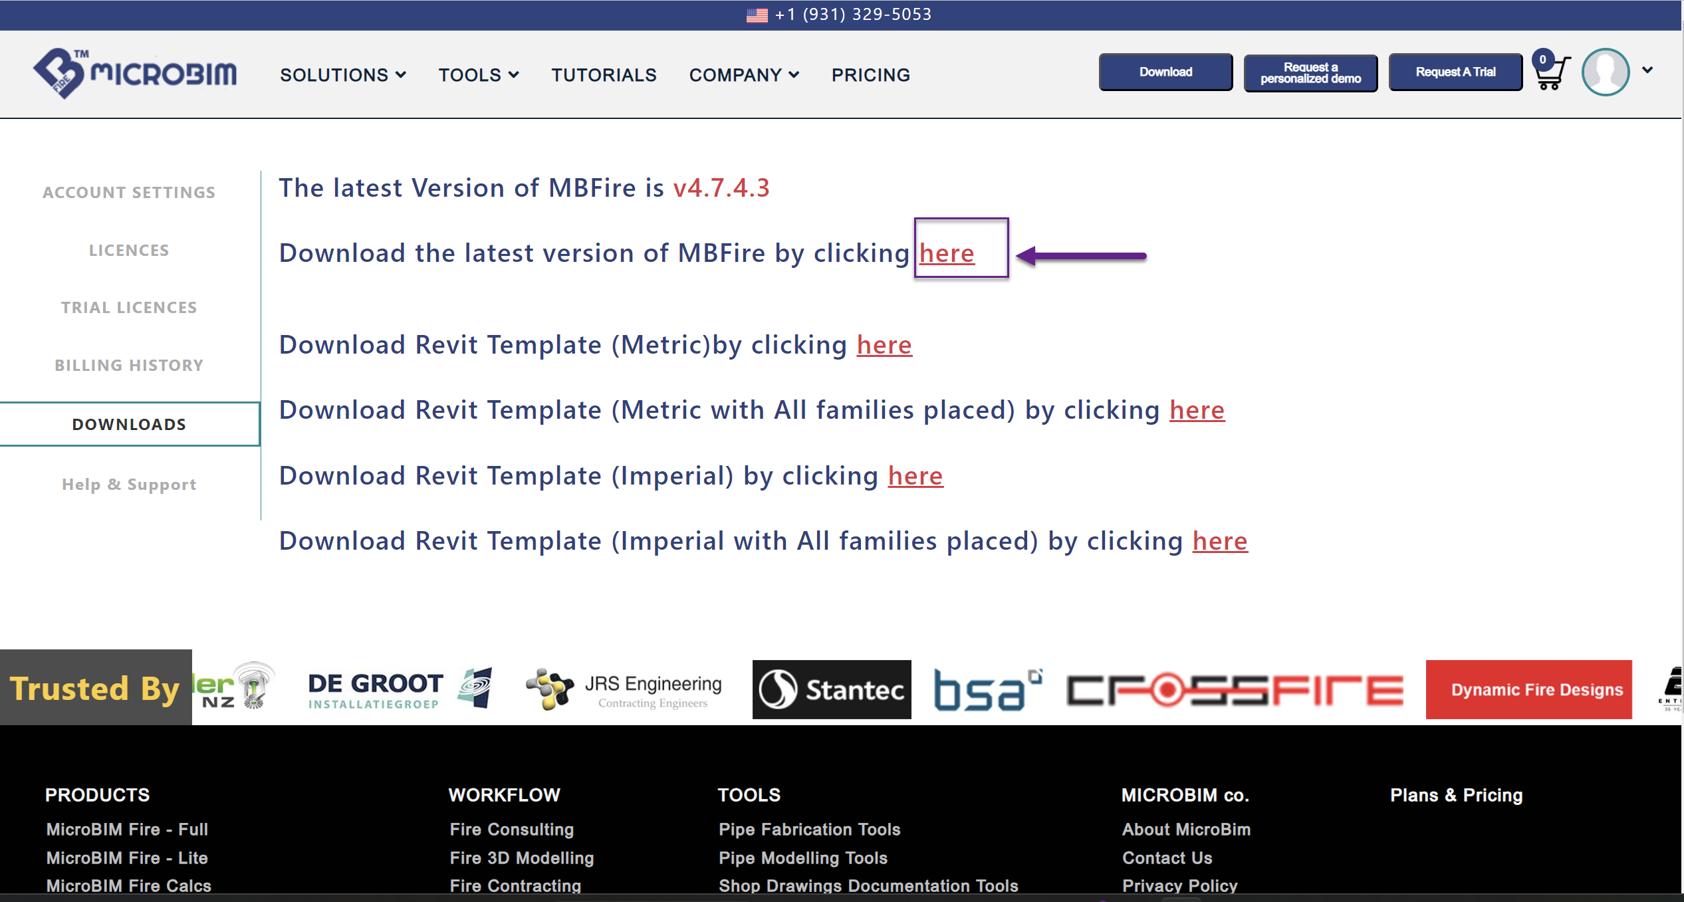Open Privacy Policy footer link
The width and height of the screenshot is (1684, 902).
click(x=1179, y=886)
